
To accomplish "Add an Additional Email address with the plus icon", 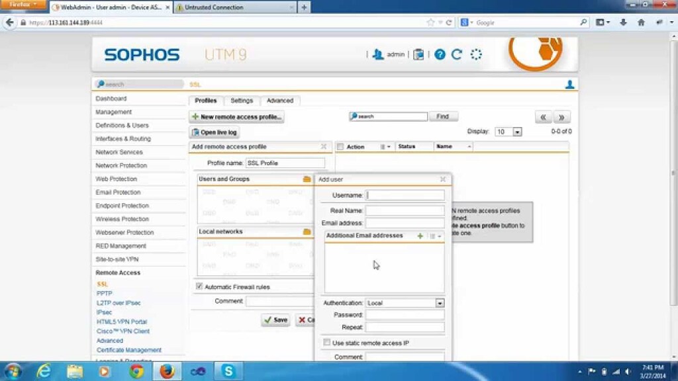I will pyautogui.click(x=420, y=235).
